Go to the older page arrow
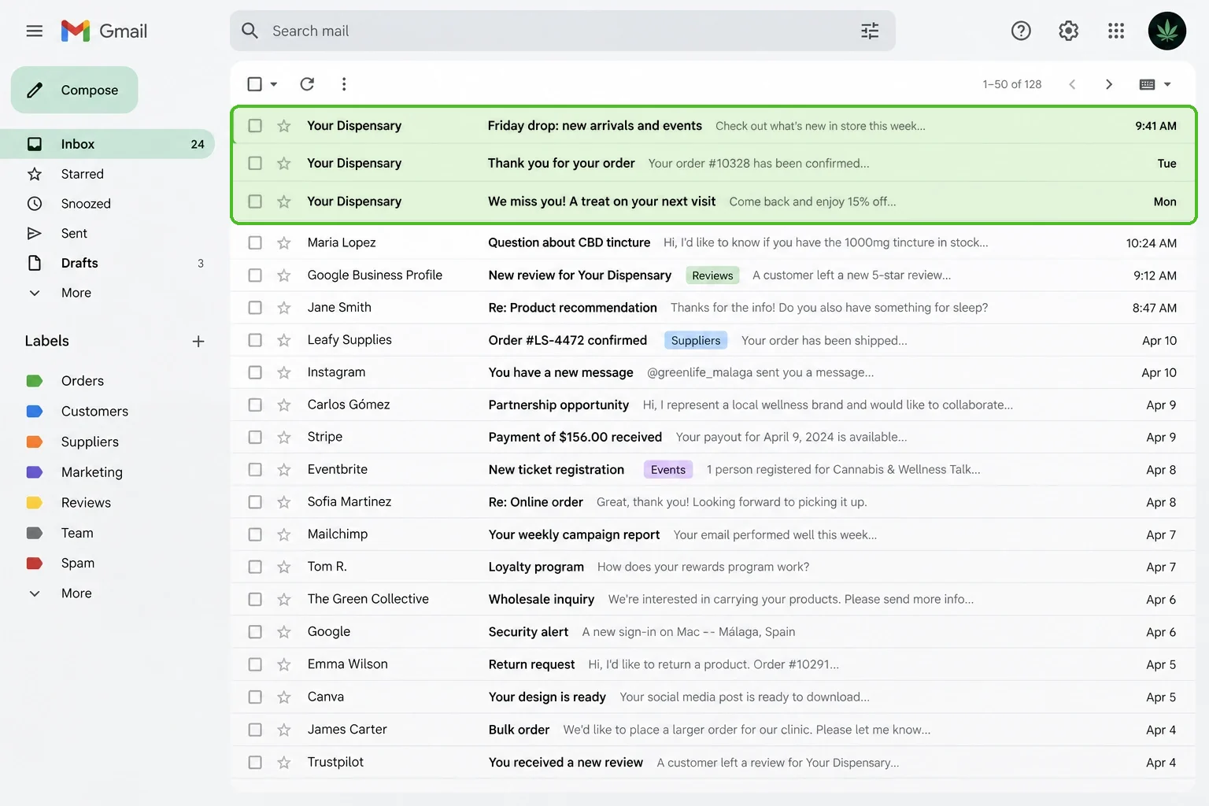 (1109, 84)
